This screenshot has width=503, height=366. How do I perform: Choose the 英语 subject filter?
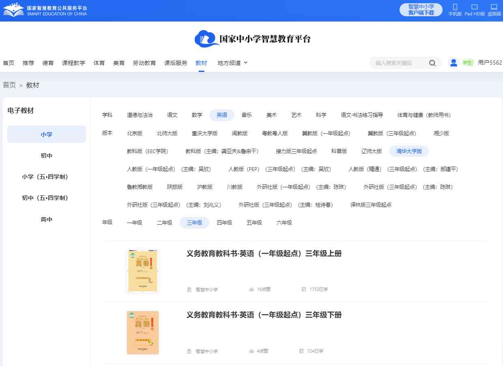(x=222, y=115)
